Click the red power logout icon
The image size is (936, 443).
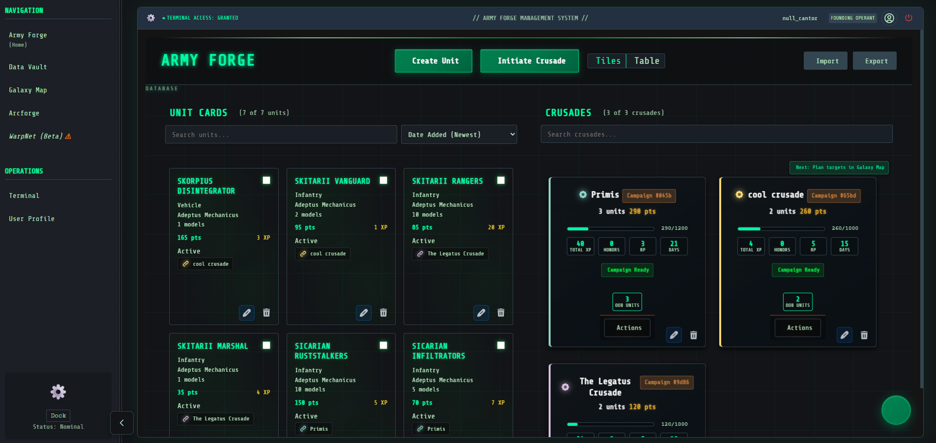[908, 18]
